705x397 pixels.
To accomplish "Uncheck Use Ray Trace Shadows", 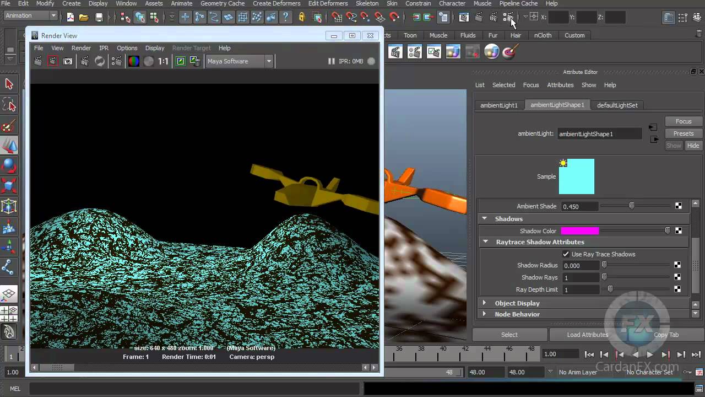I will pyautogui.click(x=566, y=254).
